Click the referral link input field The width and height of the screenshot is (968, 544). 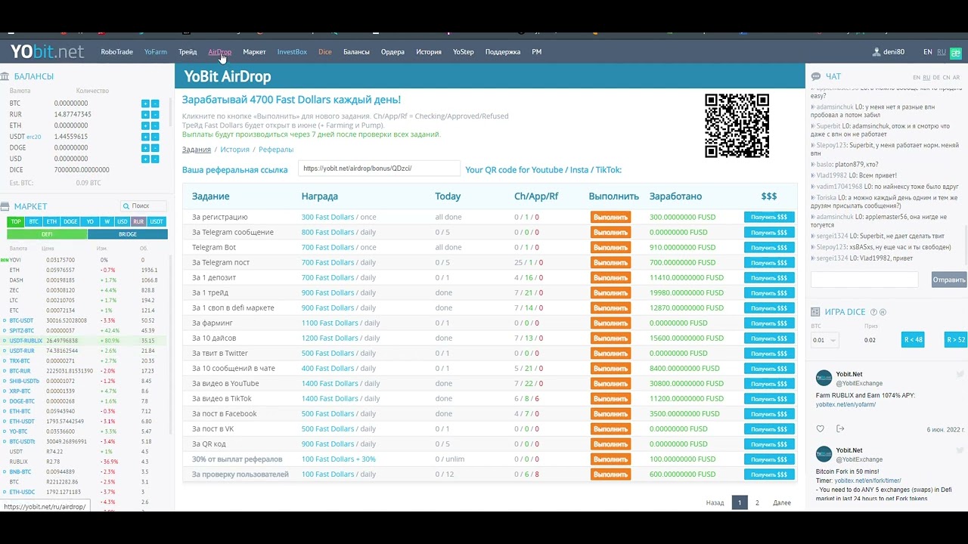tap(379, 168)
